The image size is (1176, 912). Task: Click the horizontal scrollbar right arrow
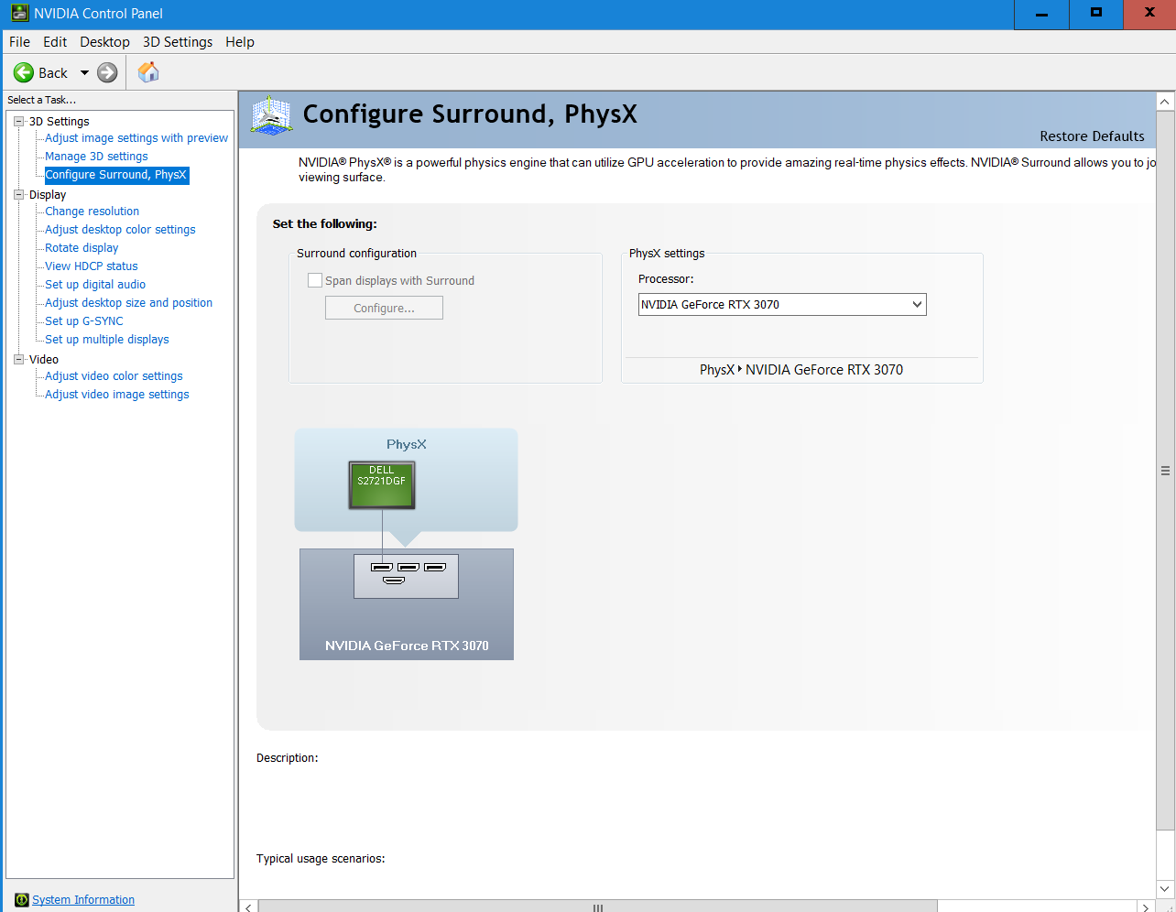1145,907
